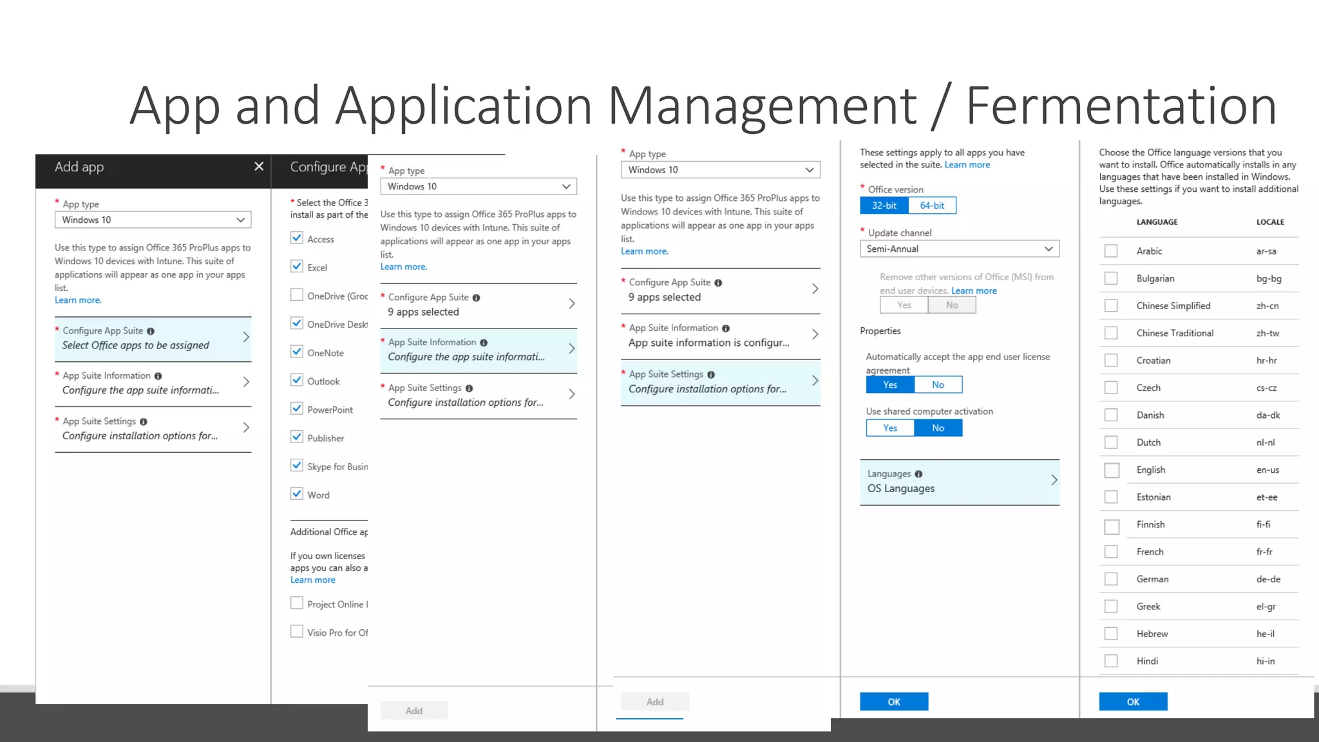The image size is (1319, 742).
Task: Tick the Estonian language checkbox
Action: (x=1111, y=497)
